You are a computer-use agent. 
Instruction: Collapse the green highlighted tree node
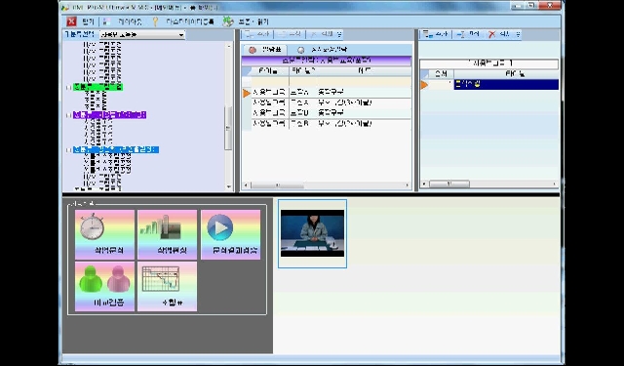(69, 87)
